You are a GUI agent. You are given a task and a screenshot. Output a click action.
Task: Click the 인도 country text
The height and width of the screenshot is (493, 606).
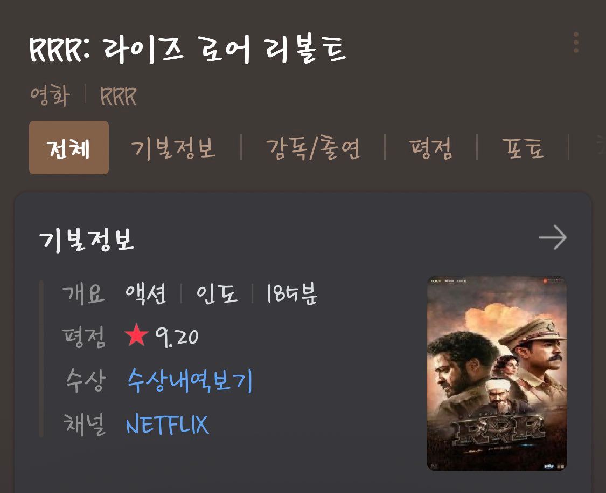click(x=217, y=293)
